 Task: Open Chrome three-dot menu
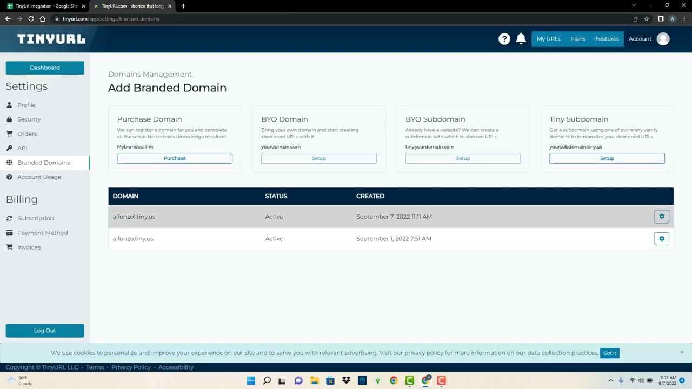[x=684, y=19]
